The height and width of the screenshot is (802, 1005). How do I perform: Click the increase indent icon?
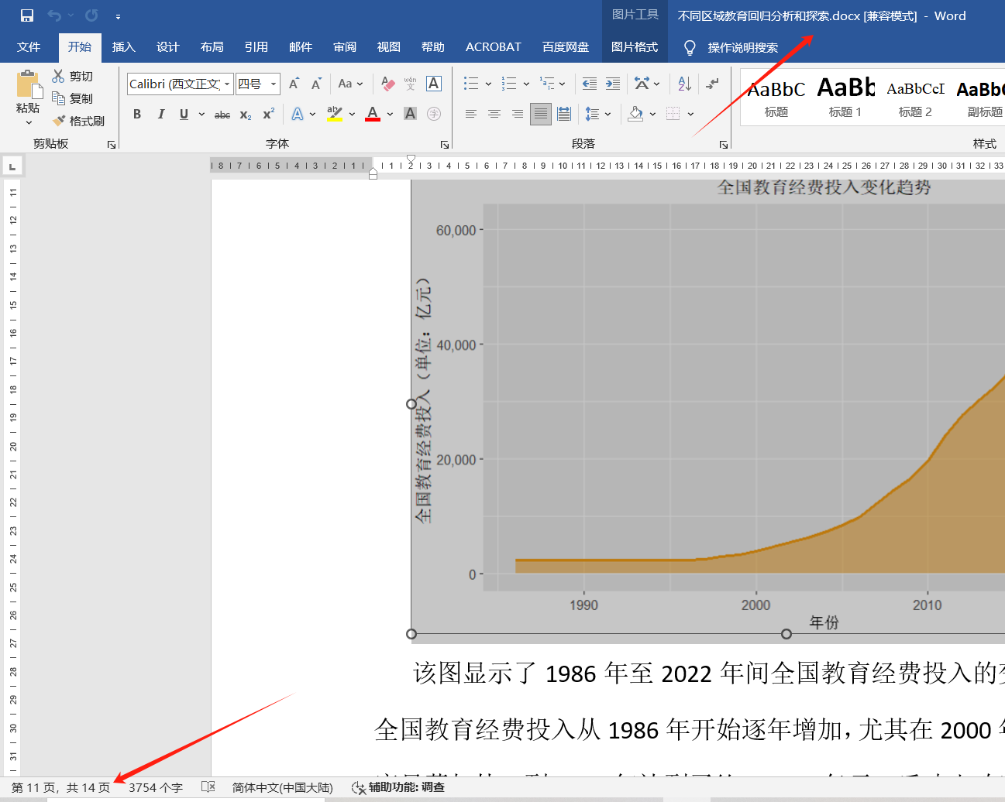(613, 84)
